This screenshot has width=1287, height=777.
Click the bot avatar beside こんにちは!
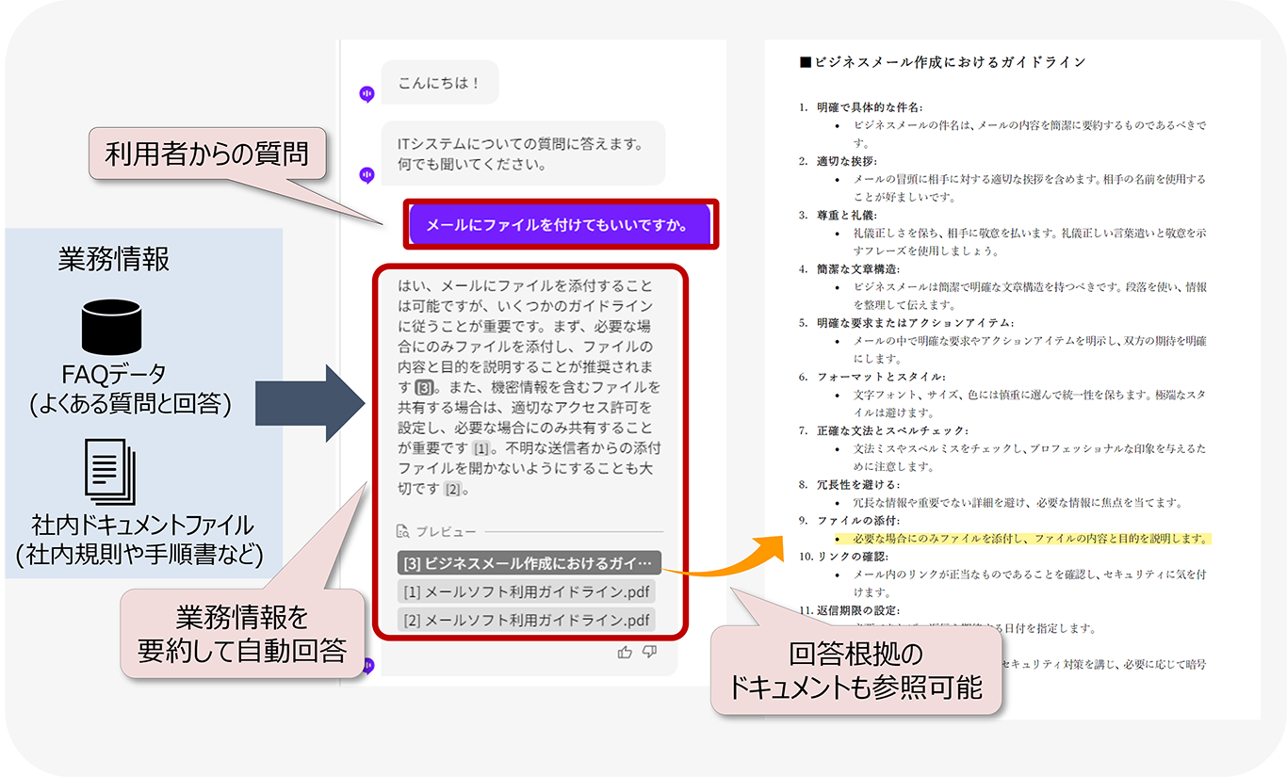coord(367,94)
